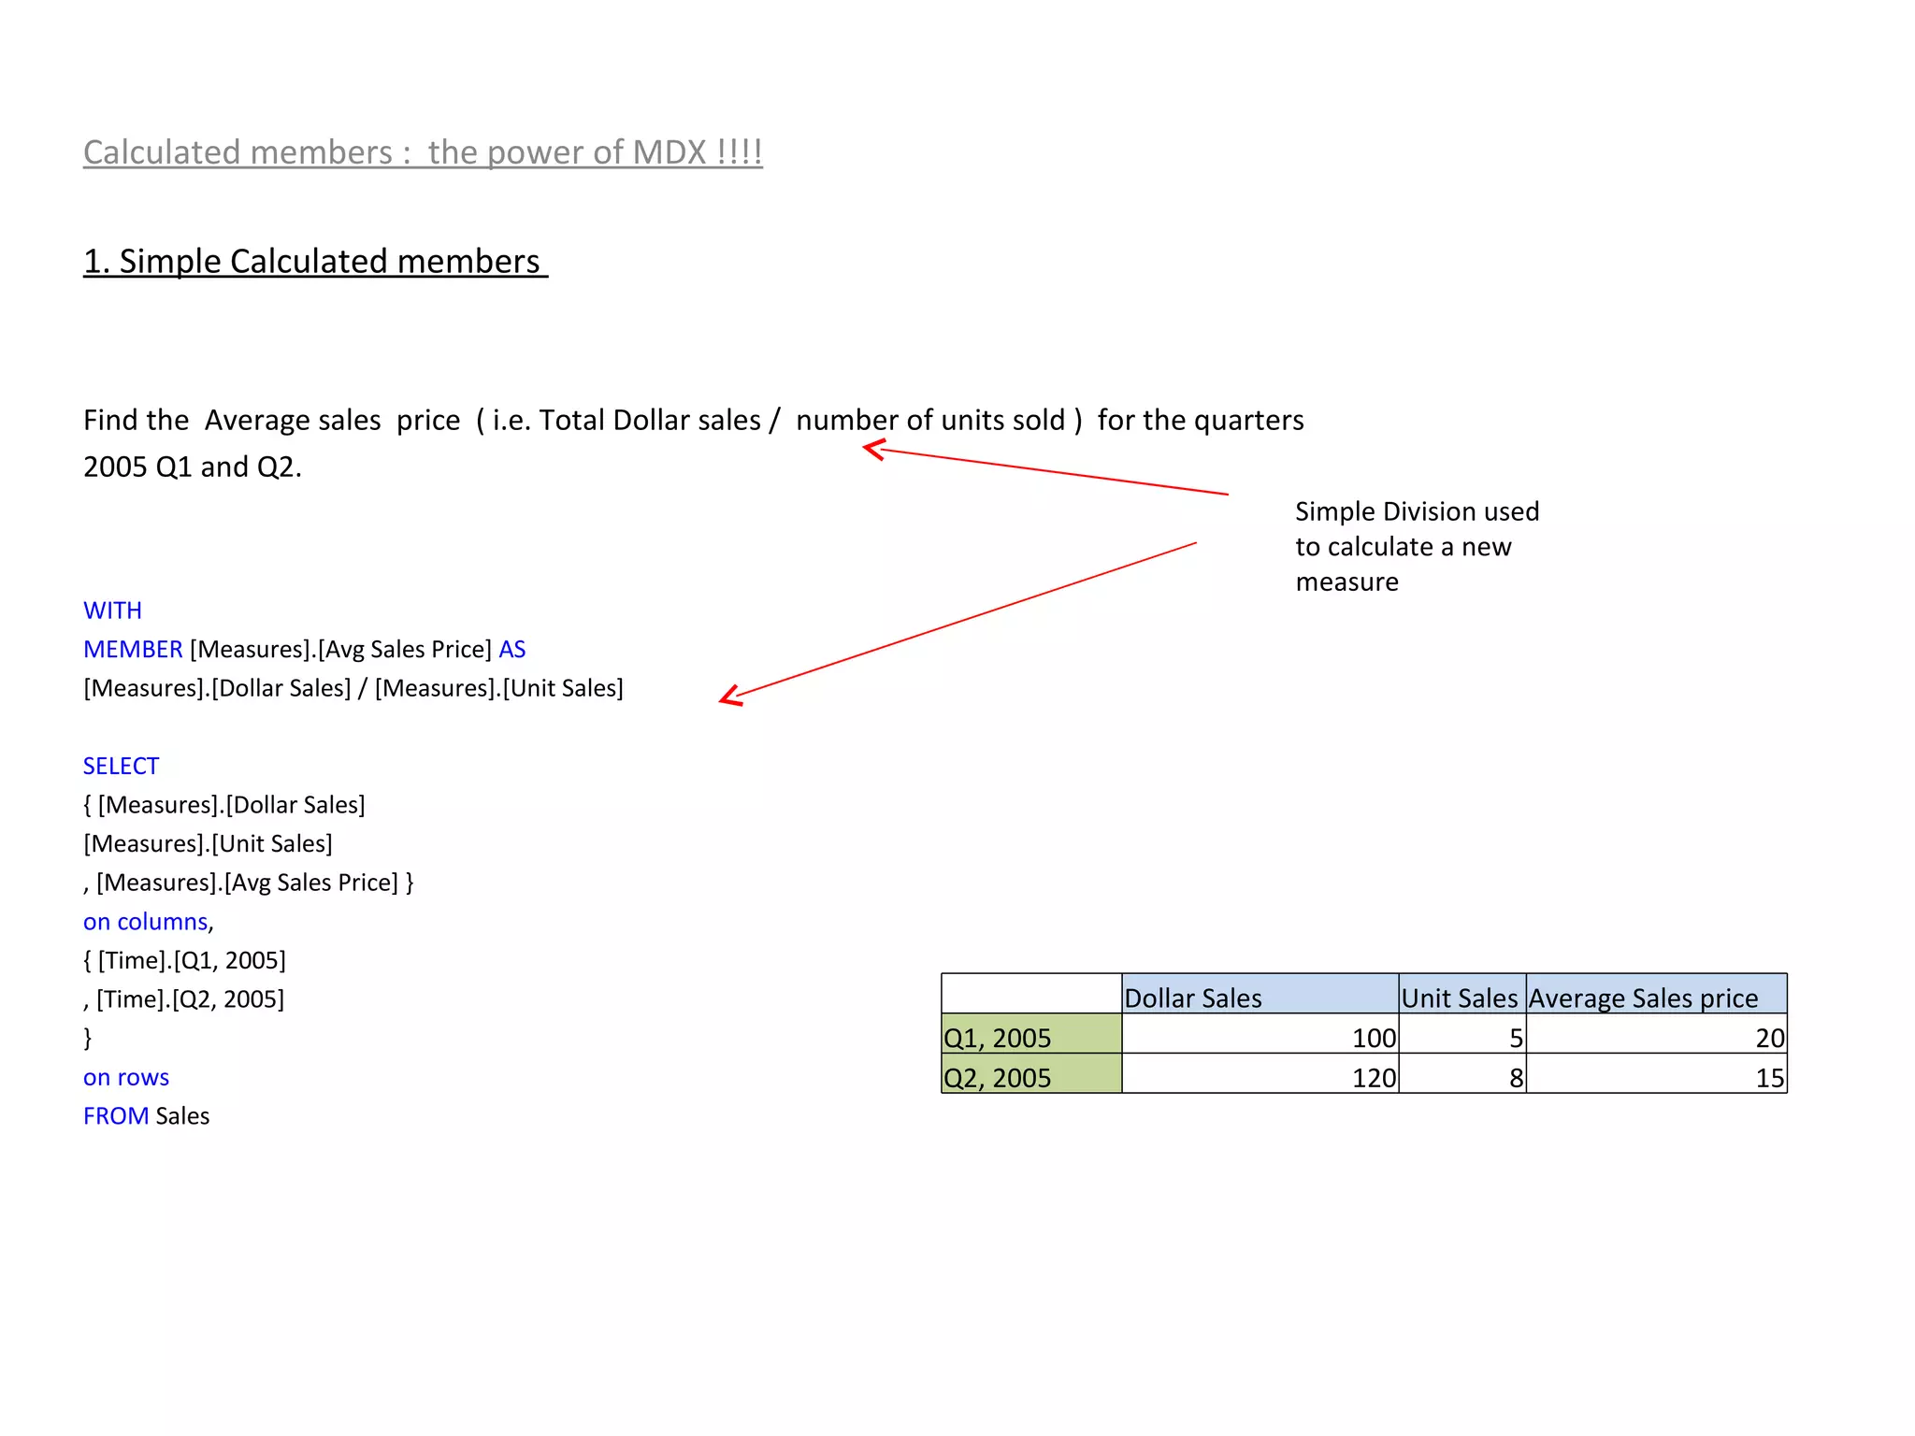This screenshot has height=1436, width=1915.
Task: Click the 'Average Sales price' table header
Action: point(1656,994)
